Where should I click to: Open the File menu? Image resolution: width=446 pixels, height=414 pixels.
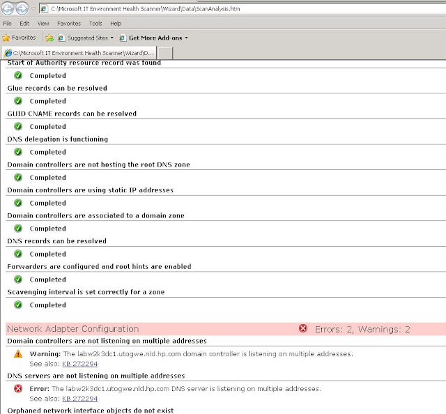[x=8, y=23]
